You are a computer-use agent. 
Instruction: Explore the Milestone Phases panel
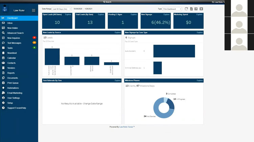[x=200, y=80]
